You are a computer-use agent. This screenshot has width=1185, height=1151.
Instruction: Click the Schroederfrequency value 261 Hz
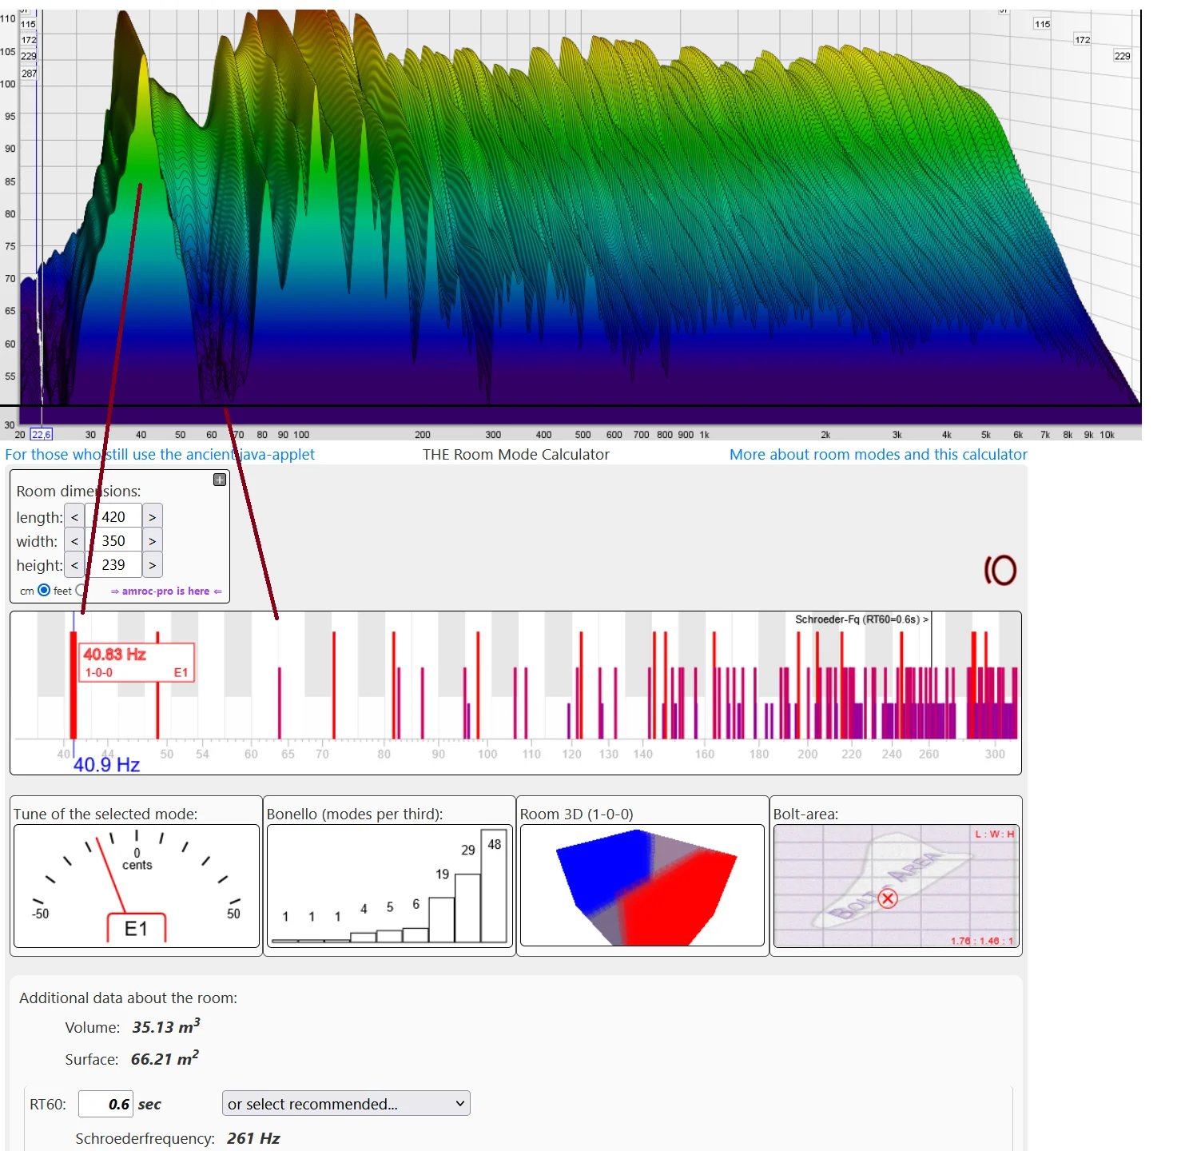click(x=253, y=1138)
